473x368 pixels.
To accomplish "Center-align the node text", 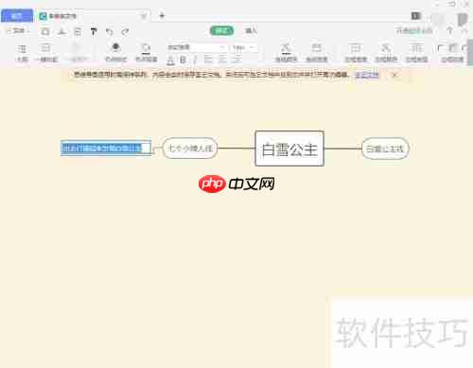I will [222, 60].
